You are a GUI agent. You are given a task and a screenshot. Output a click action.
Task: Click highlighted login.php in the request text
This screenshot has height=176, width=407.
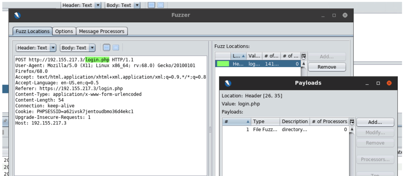pos(97,59)
